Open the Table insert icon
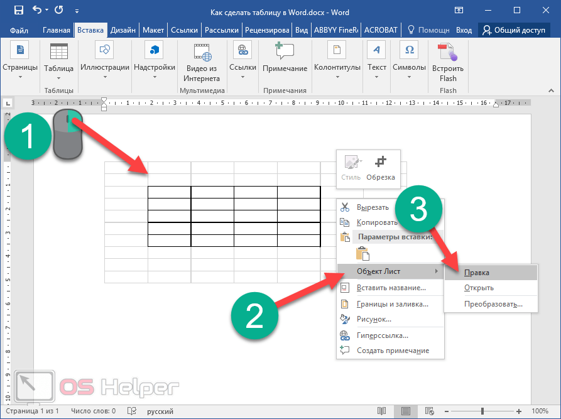The height and width of the screenshot is (419, 561). click(59, 52)
